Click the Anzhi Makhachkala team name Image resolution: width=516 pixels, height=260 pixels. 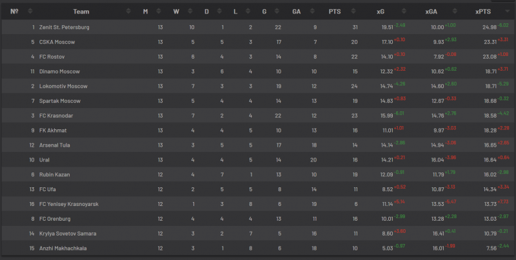(63, 248)
